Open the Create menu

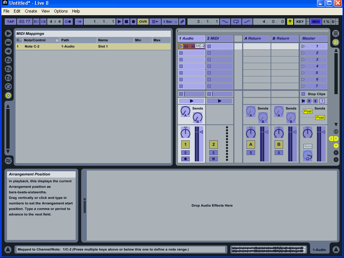click(x=31, y=11)
